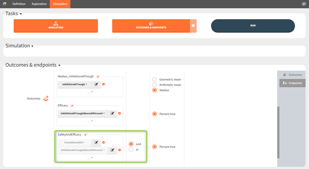Screen dimensions: 309x169
Task: Remove CmaxBelow800 from SafetyAndEfficacy
Action: point(103,142)
